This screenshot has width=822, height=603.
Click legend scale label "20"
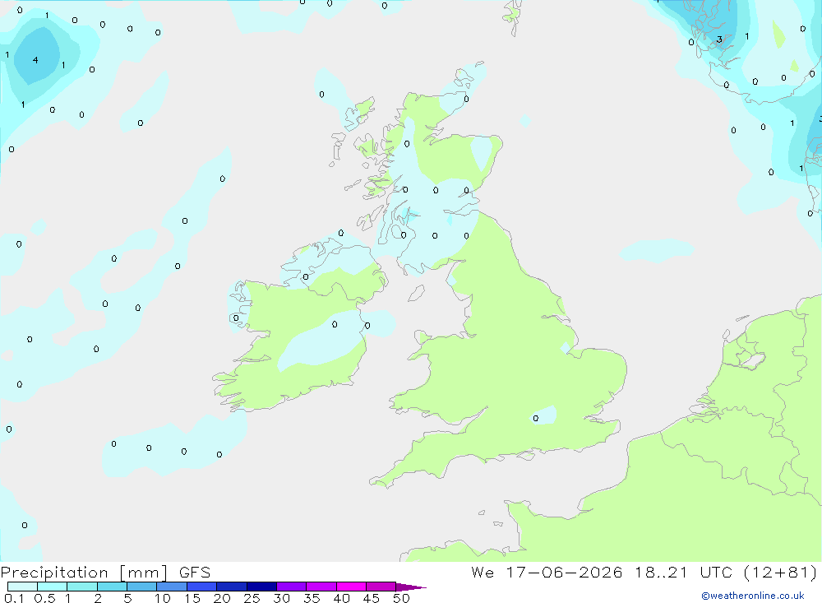pyautogui.click(x=222, y=598)
